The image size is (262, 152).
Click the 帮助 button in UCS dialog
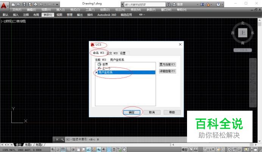[172, 112]
